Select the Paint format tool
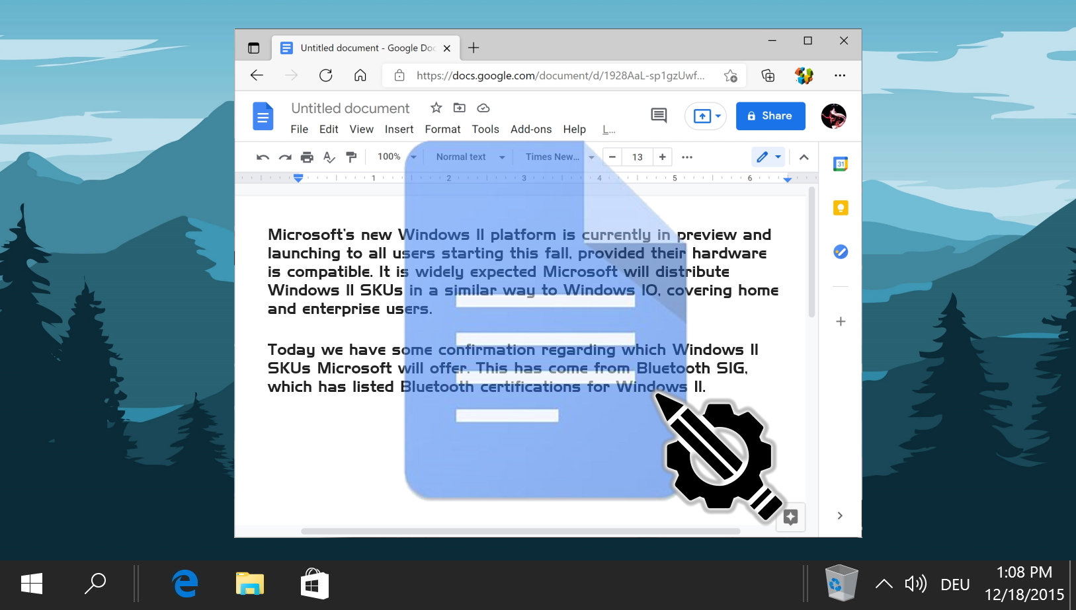The image size is (1076, 610). tap(351, 157)
